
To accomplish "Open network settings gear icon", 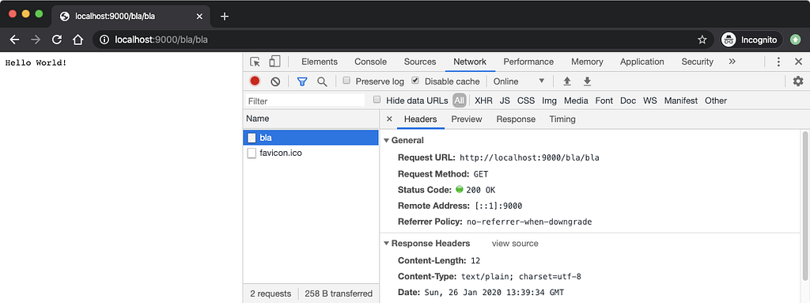I will tap(798, 81).
